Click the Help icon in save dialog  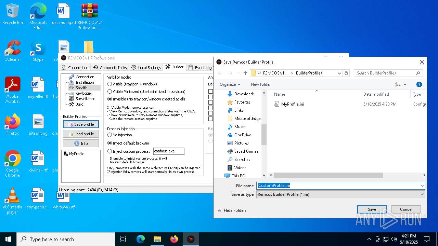pyautogui.click(x=419, y=84)
